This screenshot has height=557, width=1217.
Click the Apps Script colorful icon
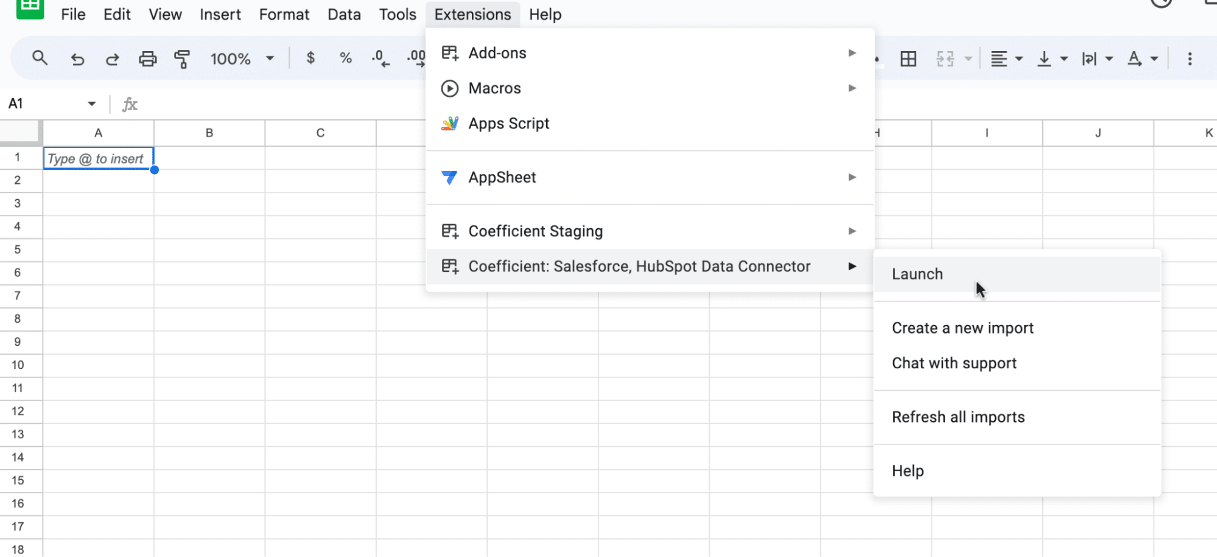point(449,124)
